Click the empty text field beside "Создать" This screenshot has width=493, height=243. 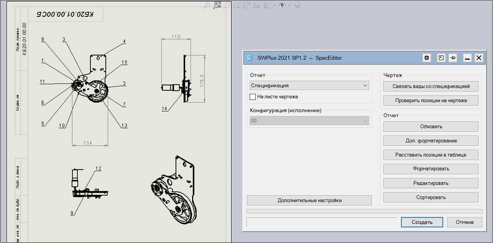coord(322,222)
